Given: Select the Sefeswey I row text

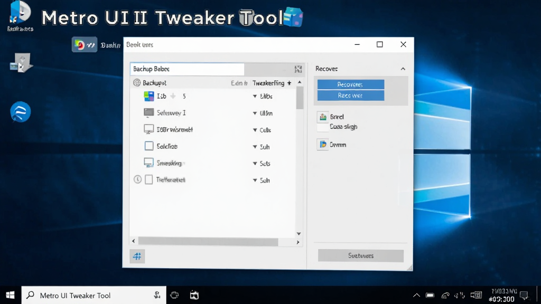Looking at the screenshot, I should [x=171, y=113].
